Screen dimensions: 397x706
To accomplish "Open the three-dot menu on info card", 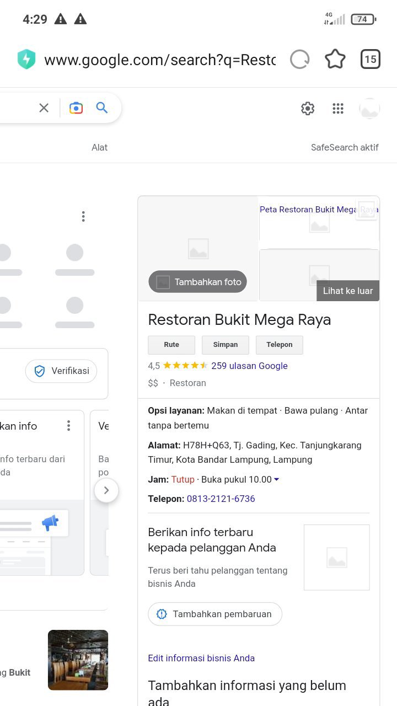I will [69, 426].
